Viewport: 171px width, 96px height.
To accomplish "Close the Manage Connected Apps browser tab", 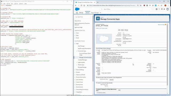I will click(x=94, y=2).
